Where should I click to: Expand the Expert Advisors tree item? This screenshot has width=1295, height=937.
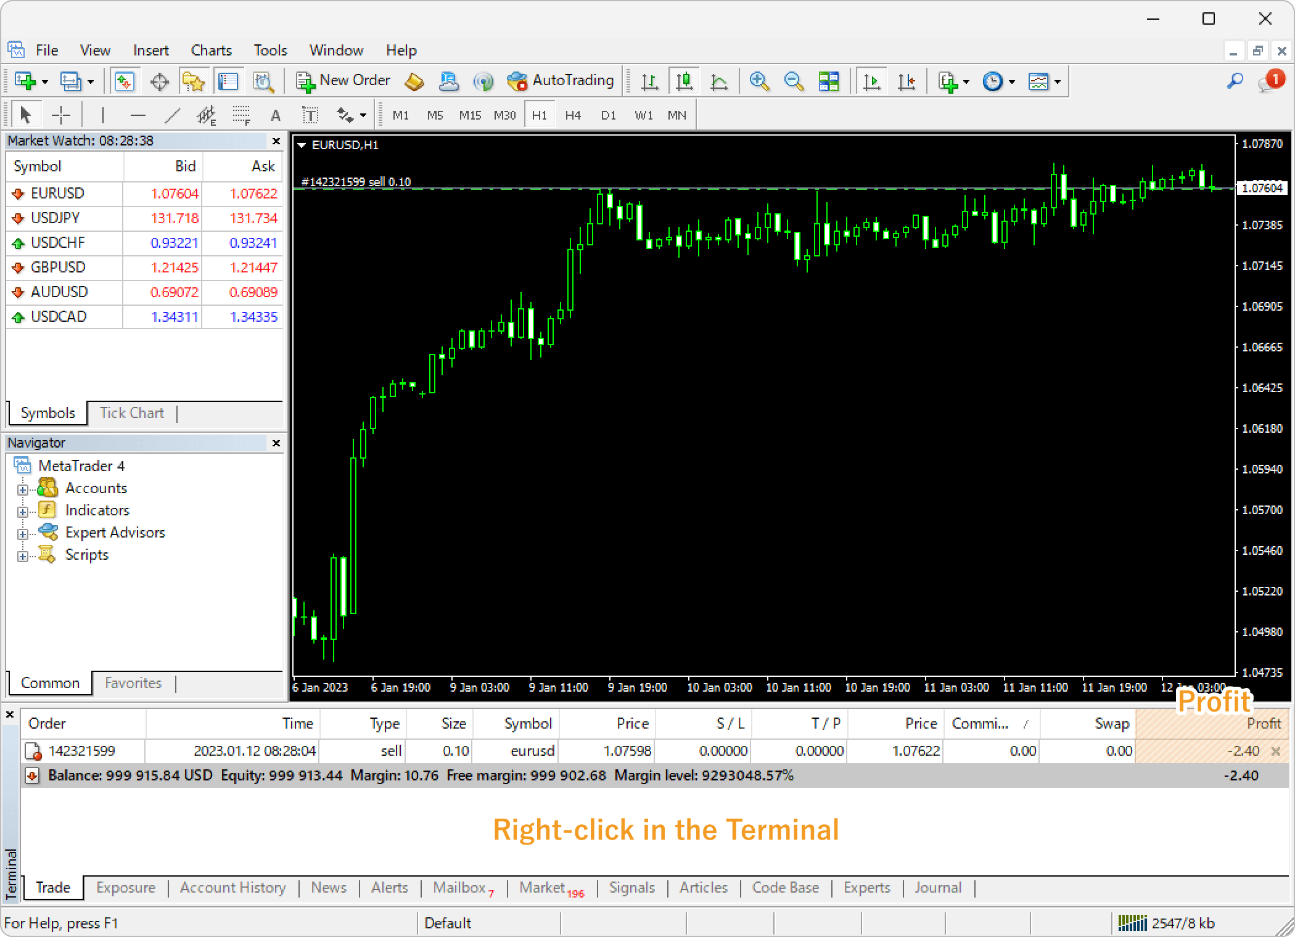point(24,533)
